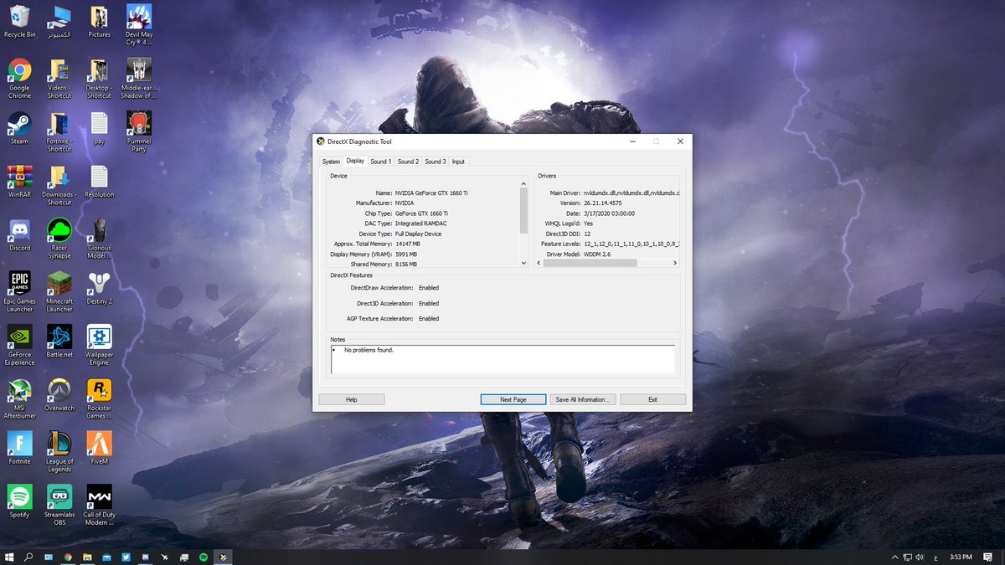This screenshot has height=565, width=1005.
Task: Select the Glorious Model desktop icon
Action: coord(99,238)
